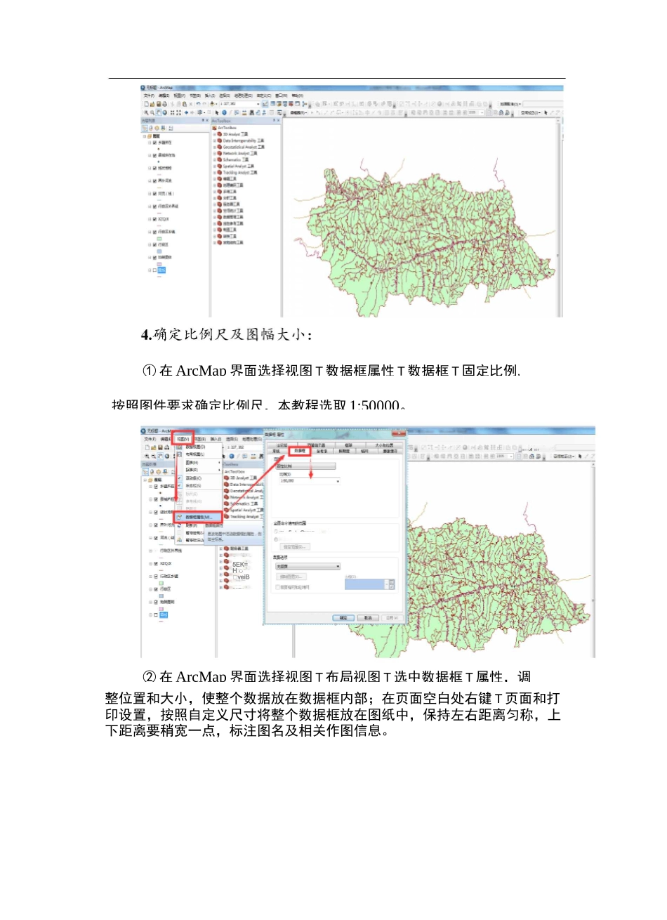This screenshot has width=667, height=920.
Task: Choose 数据框属性(M) in lower View menu
Action: 198,517
